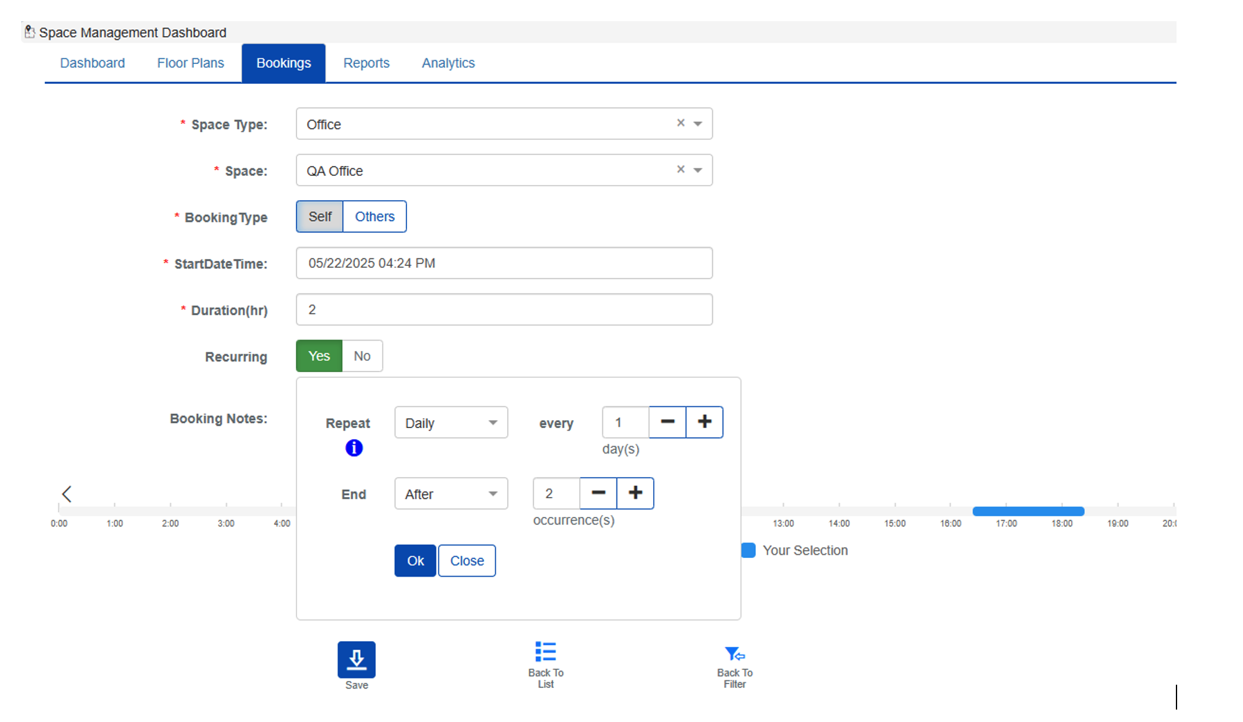Click the Close button in recurrence panel

[467, 560]
